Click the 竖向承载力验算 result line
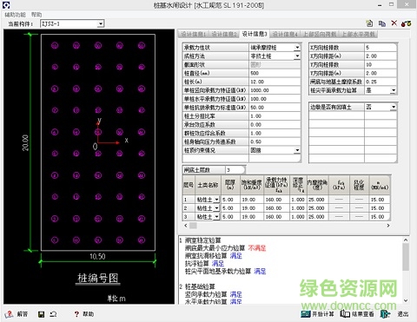 pyautogui.click(x=214, y=294)
